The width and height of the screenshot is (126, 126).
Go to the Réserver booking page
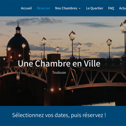coord(44,8)
